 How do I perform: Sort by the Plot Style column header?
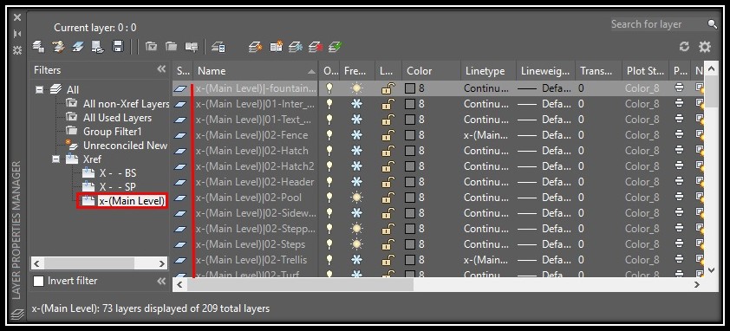pos(645,71)
